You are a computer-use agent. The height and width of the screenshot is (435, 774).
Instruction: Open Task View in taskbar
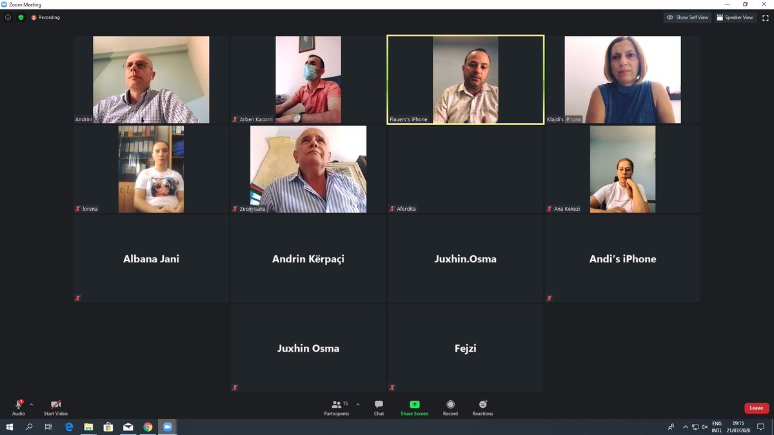coord(48,427)
